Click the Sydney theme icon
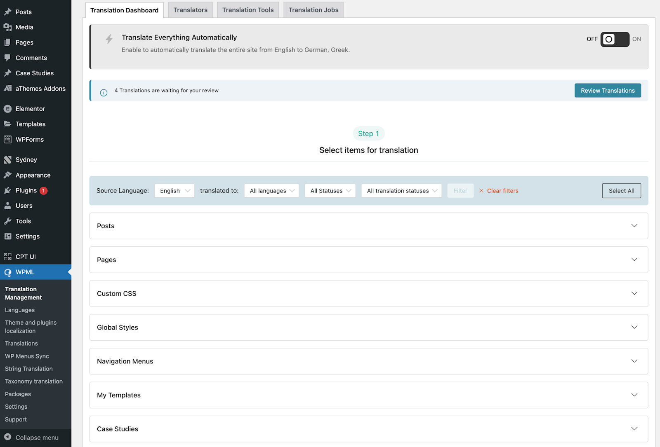This screenshot has height=447, width=660. point(7,159)
